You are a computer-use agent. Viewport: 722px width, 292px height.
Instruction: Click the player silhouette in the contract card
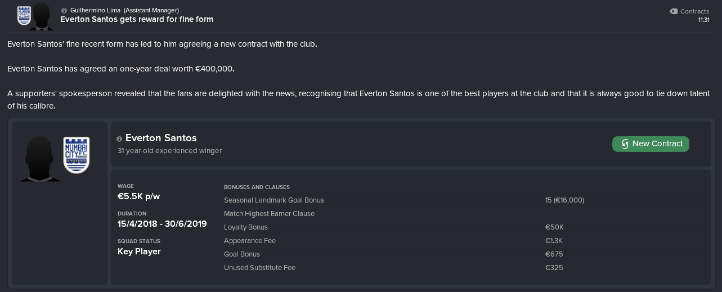[41, 158]
